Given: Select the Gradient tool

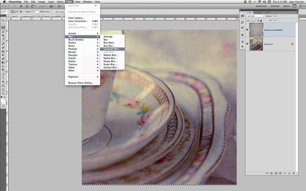Looking at the screenshot, I should 3,62.
